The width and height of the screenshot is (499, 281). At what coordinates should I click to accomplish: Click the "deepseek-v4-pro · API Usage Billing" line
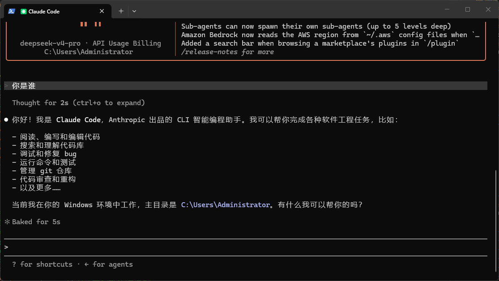[x=90, y=43]
